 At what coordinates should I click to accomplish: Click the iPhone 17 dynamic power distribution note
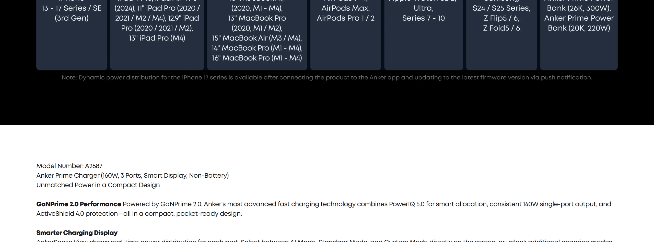(327, 78)
